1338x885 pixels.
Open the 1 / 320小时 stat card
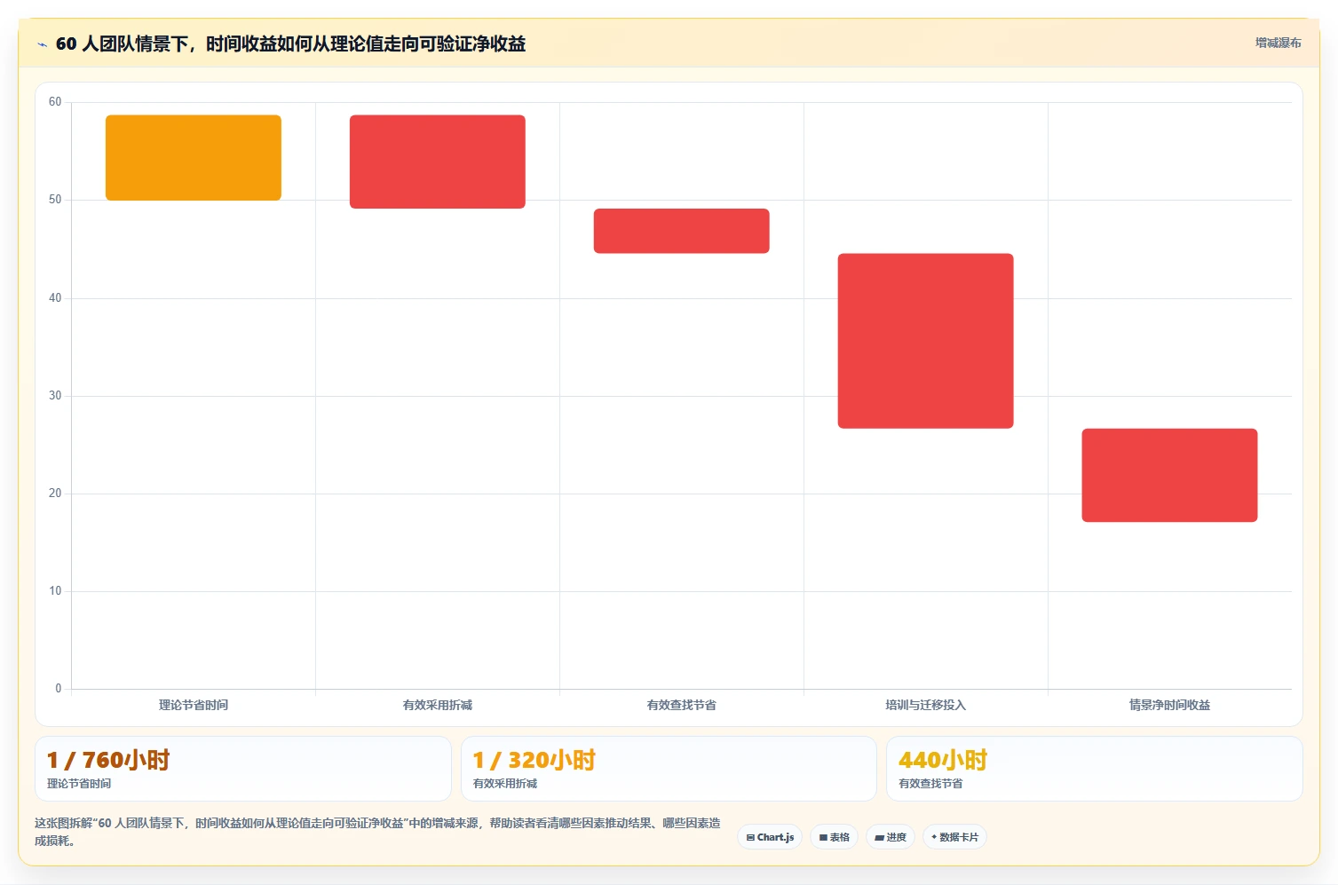669,769
